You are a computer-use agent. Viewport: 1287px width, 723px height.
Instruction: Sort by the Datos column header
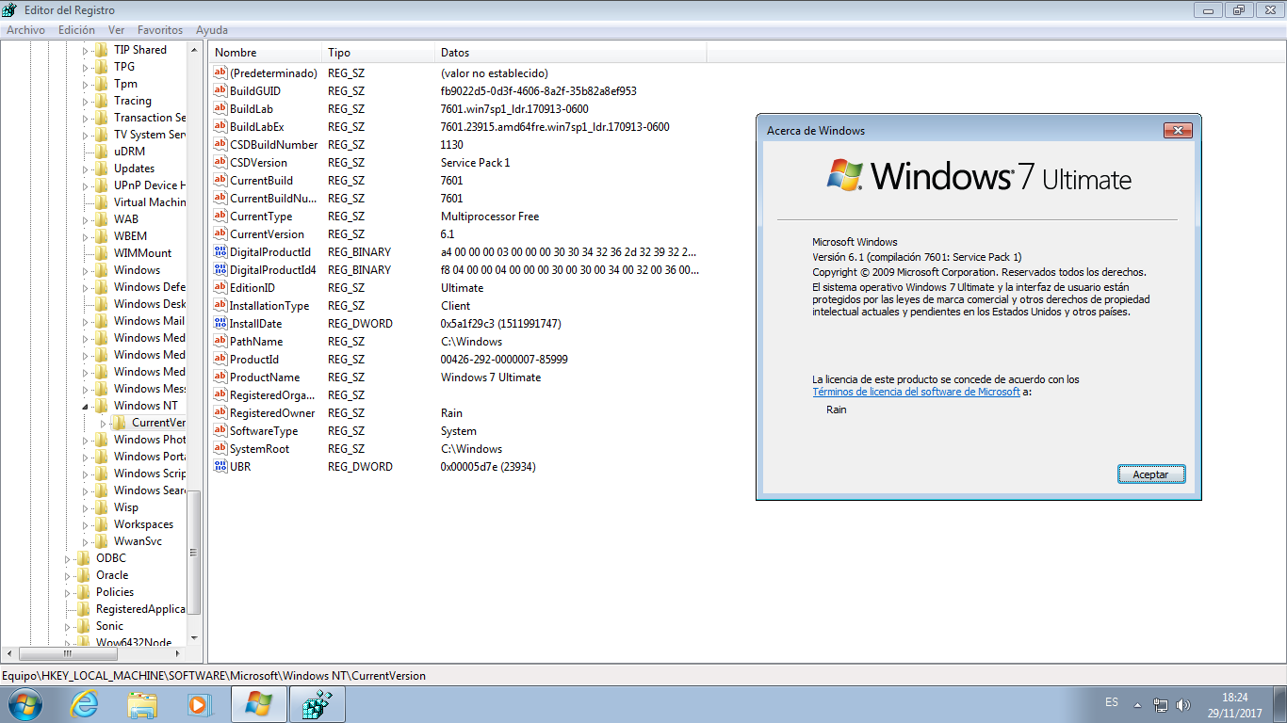(570, 53)
